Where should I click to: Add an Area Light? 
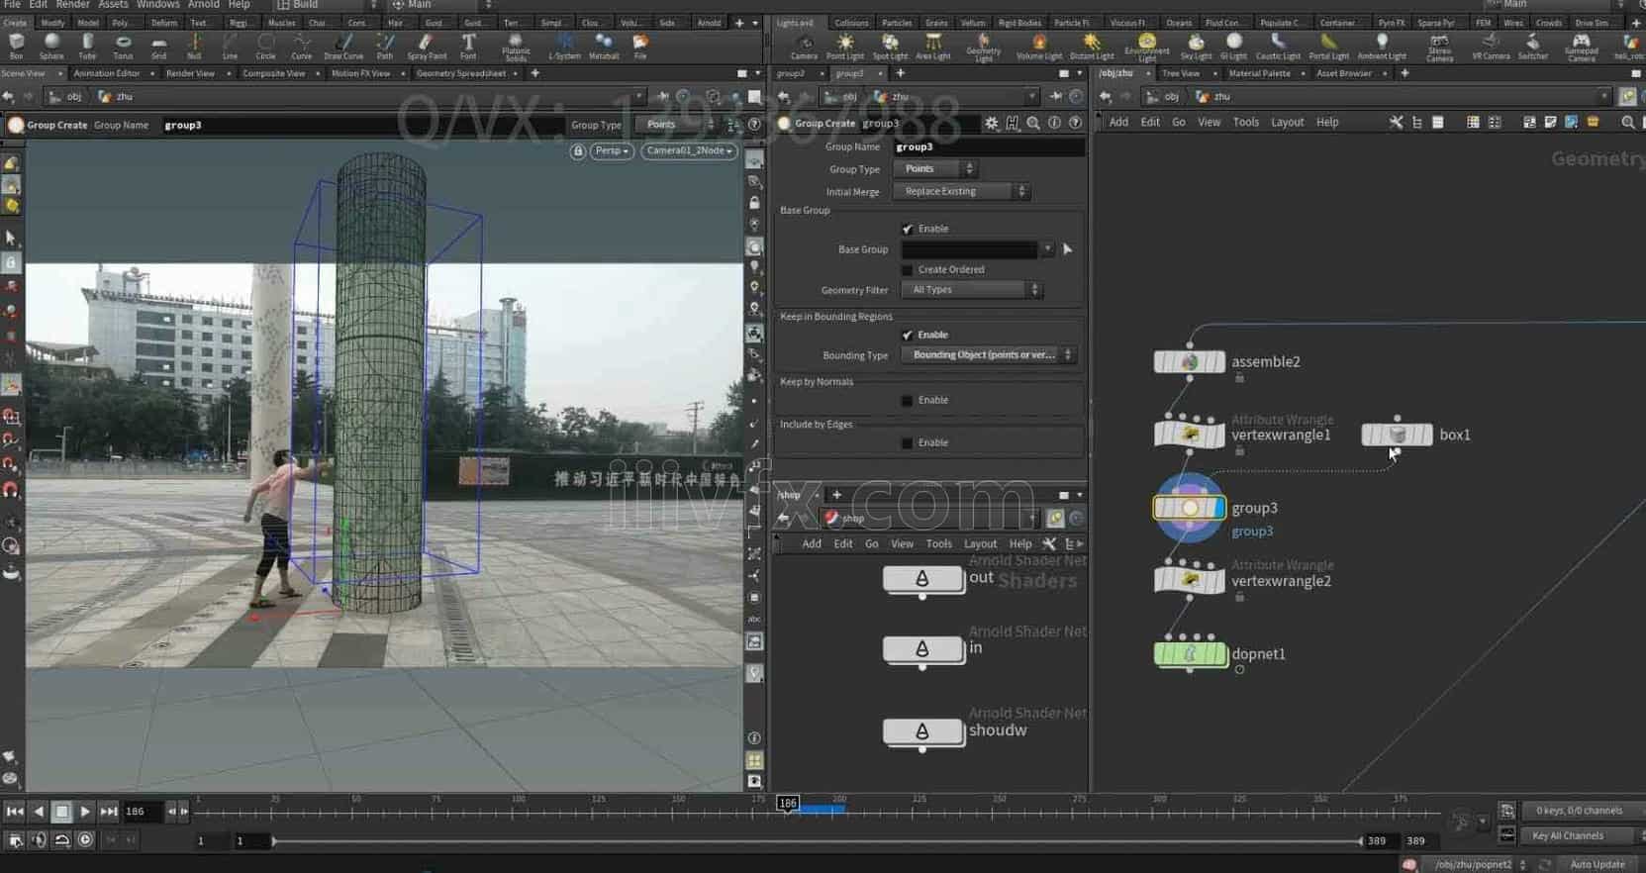pyautogui.click(x=932, y=46)
